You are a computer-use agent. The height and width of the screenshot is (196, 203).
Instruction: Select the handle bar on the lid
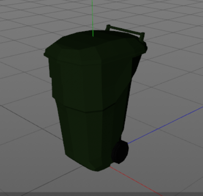tap(125, 30)
